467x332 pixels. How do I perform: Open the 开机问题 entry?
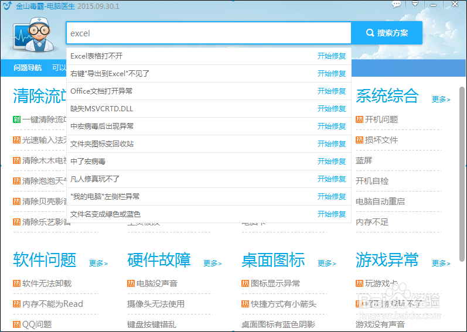(381, 119)
